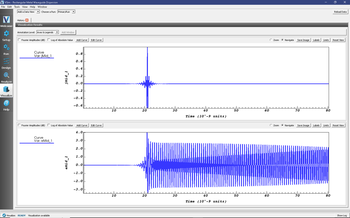Click Save Image for the eMid_1 plot
Image resolution: width=350 pixels, height=218 pixels.
click(303, 125)
